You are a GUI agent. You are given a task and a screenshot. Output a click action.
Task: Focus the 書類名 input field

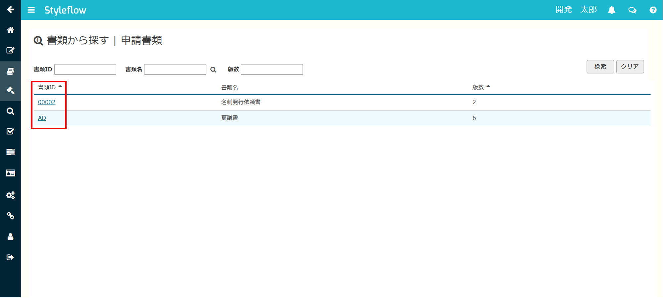[175, 69]
